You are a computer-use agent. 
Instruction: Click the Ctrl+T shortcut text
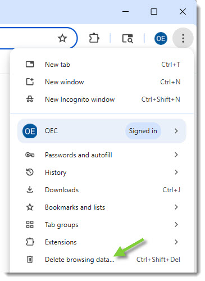[171, 65]
